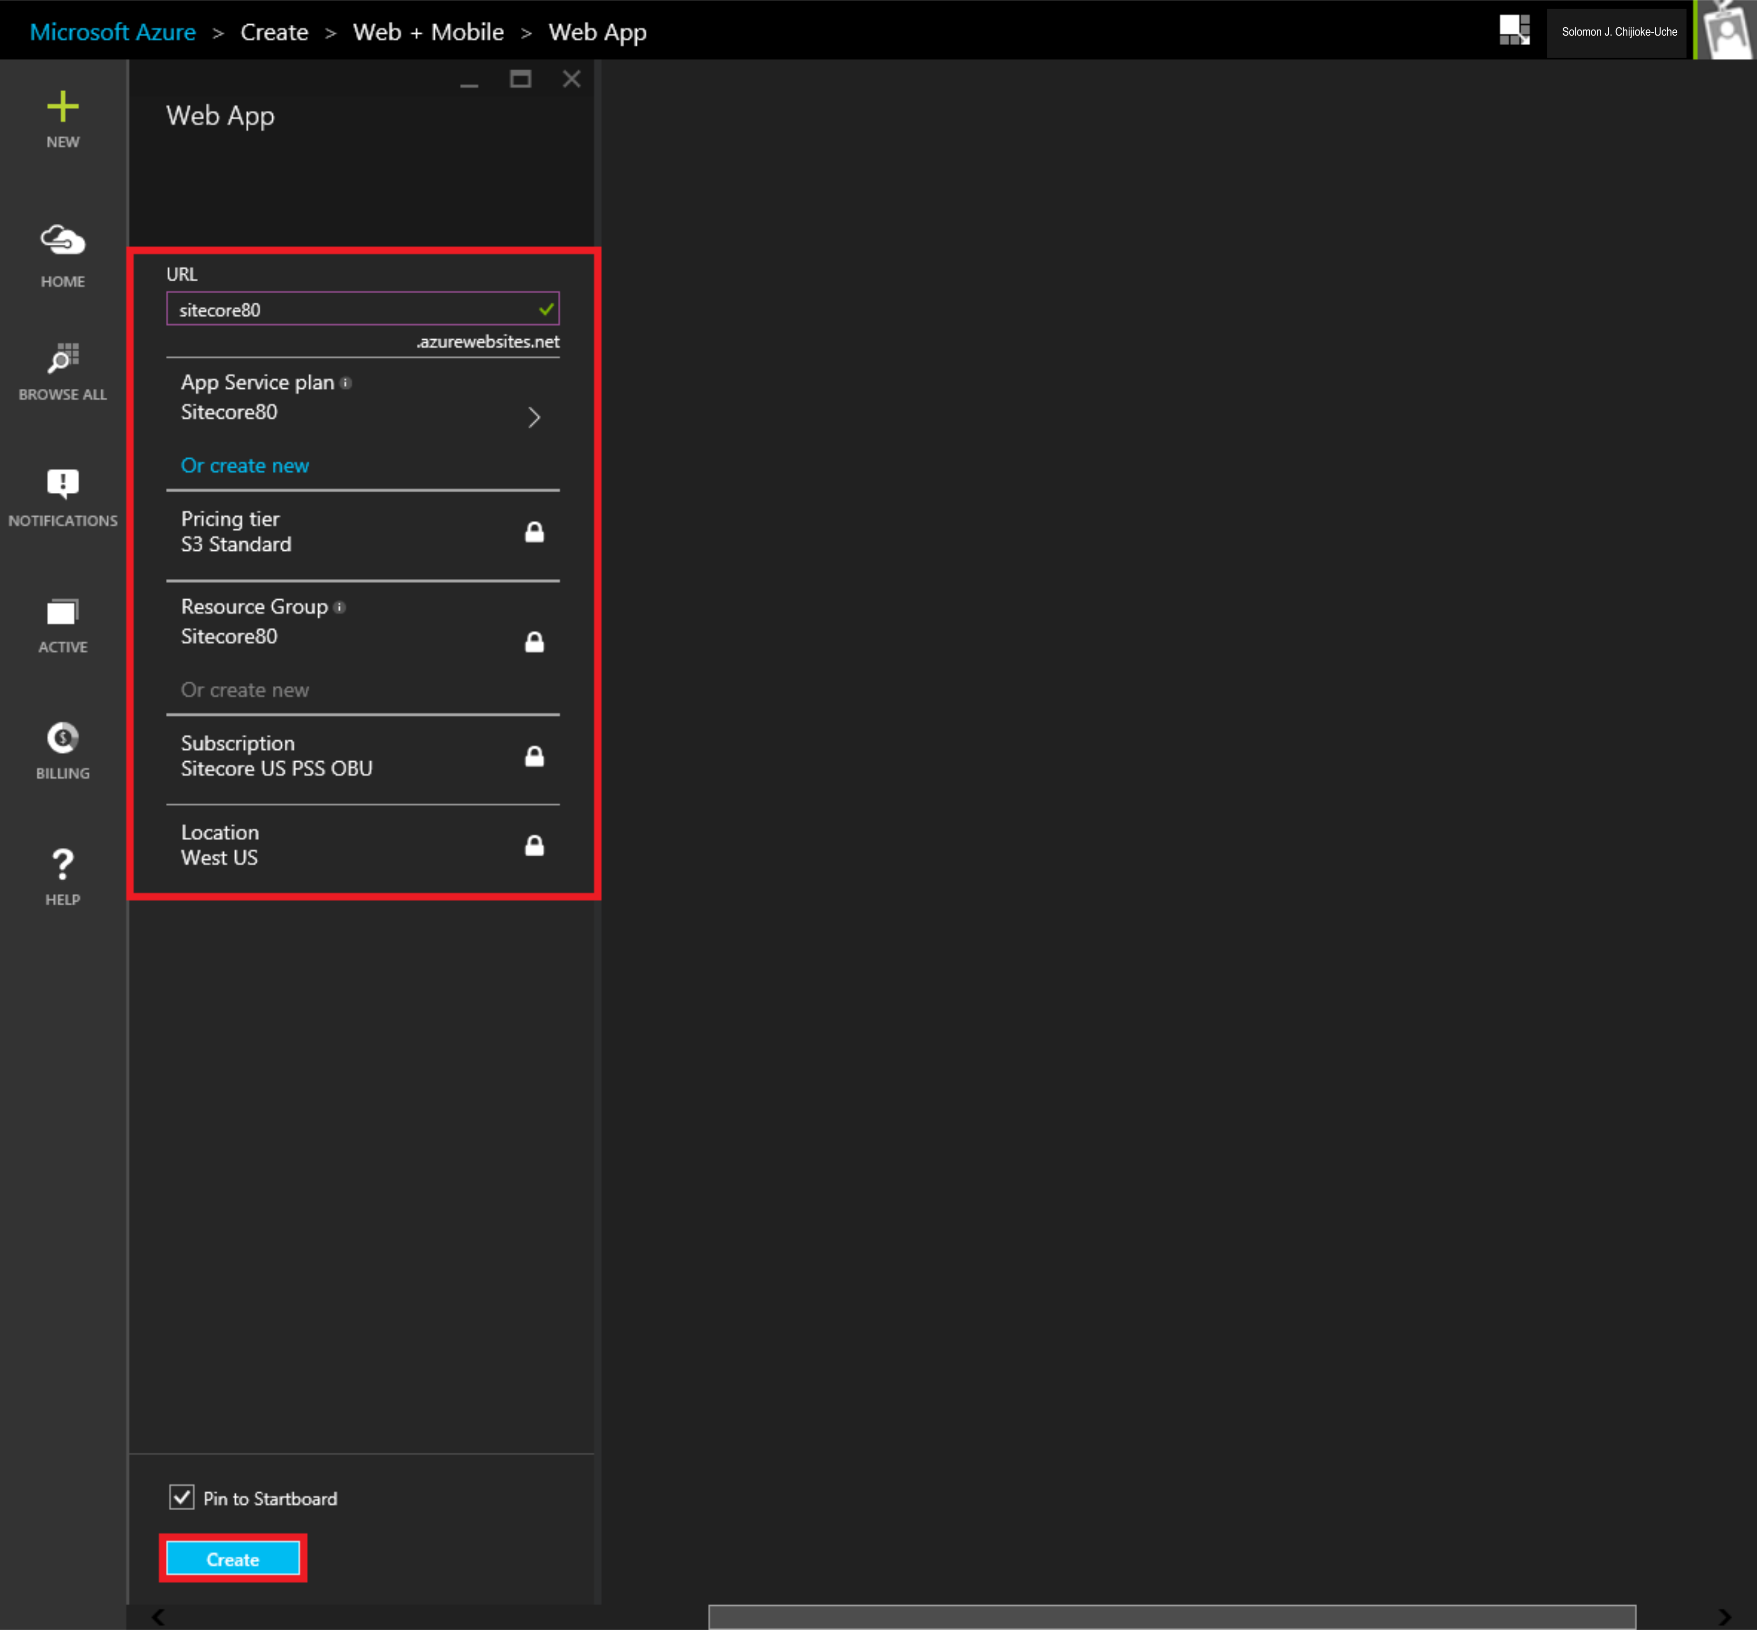The width and height of the screenshot is (1757, 1630).
Task: Click the blue Create button
Action: tap(233, 1560)
